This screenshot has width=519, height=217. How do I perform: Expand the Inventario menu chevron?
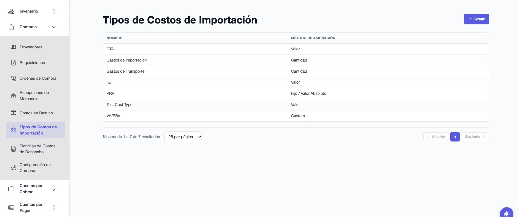pyautogui.click(x=54, y=11)
